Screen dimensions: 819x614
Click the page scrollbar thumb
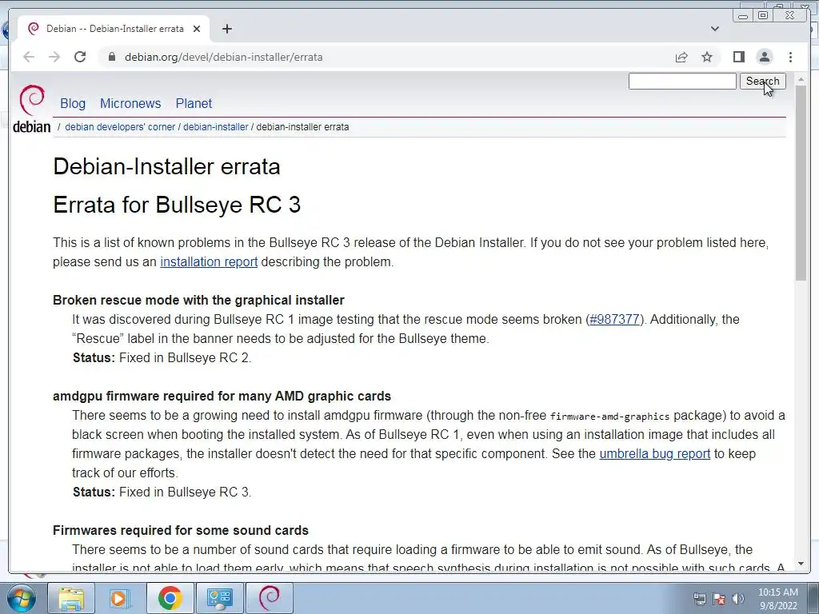tap(801, 183)
